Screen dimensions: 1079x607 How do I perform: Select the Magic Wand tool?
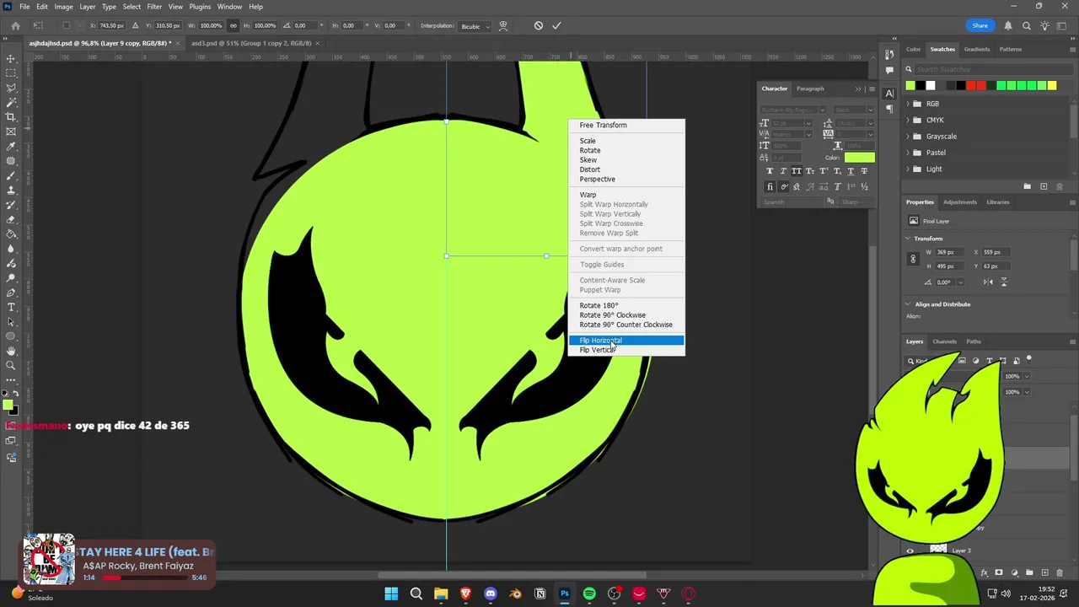pyautogui.click(x=11, y=102)
